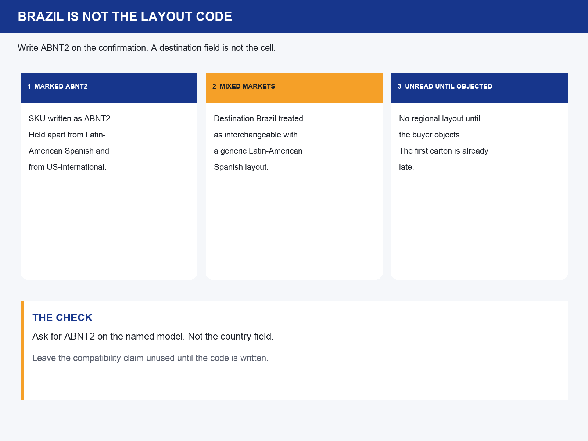Click the line 'as interchangeable with'

(256, 135)
